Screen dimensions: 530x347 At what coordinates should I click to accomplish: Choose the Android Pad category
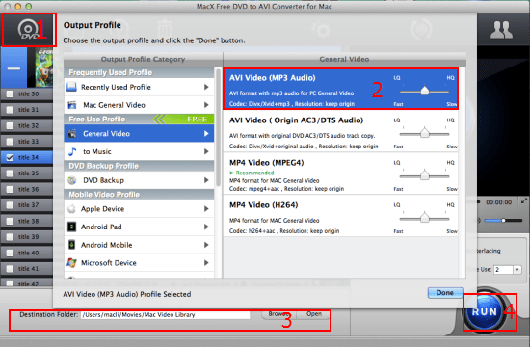point(139,227)
